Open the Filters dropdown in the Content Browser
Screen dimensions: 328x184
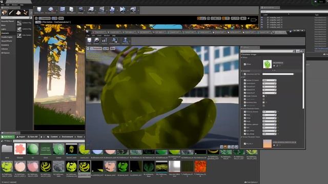coord(8,141)
